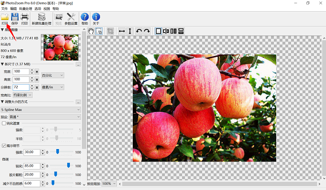Rotate image clockwise with right arrow
The width and height of the screenshot is (326, 190).
tap(147, 31)
